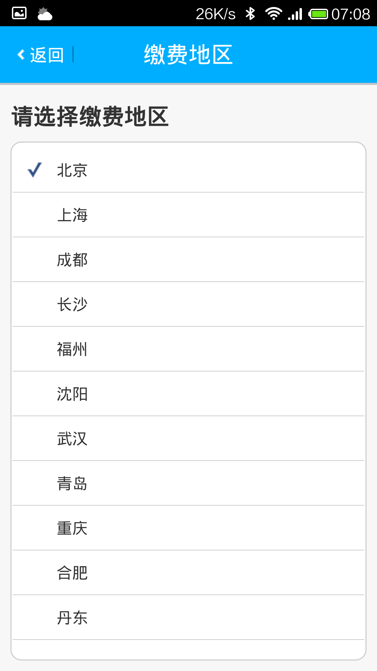Tap the Bluetooth status bar icon
Viewport: 377px width, 671px height.
coord(250,14)
